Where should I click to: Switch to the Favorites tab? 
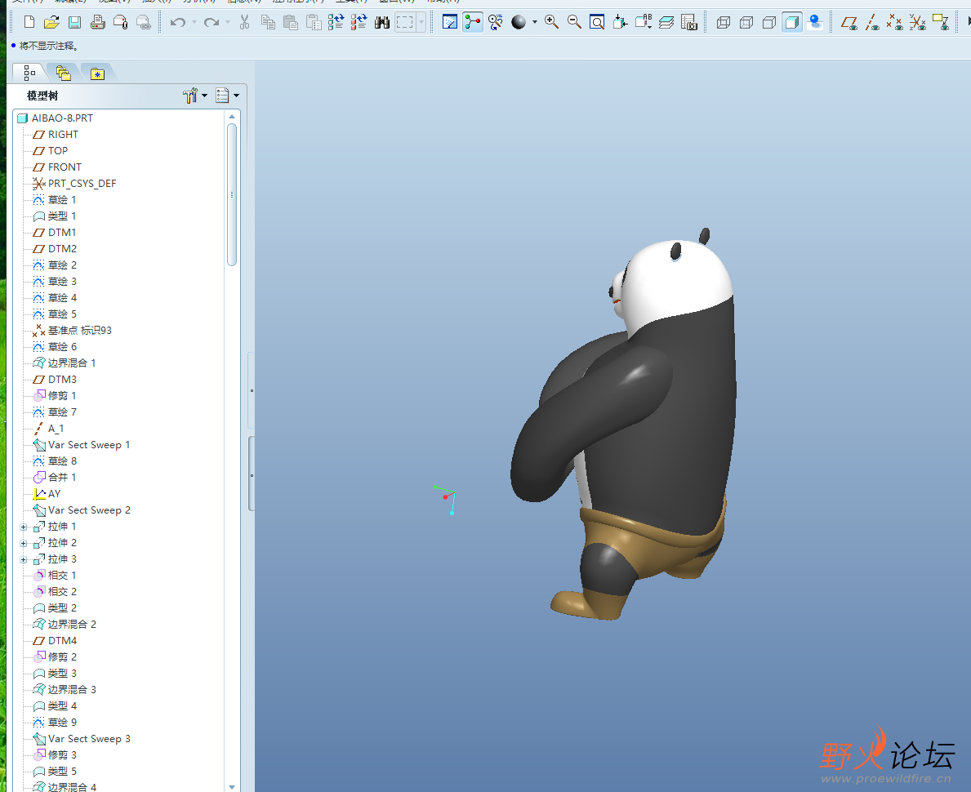[x=97, y=73]
